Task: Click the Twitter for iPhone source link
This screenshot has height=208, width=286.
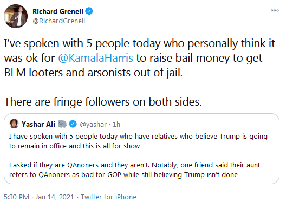Action: (108, 197)
